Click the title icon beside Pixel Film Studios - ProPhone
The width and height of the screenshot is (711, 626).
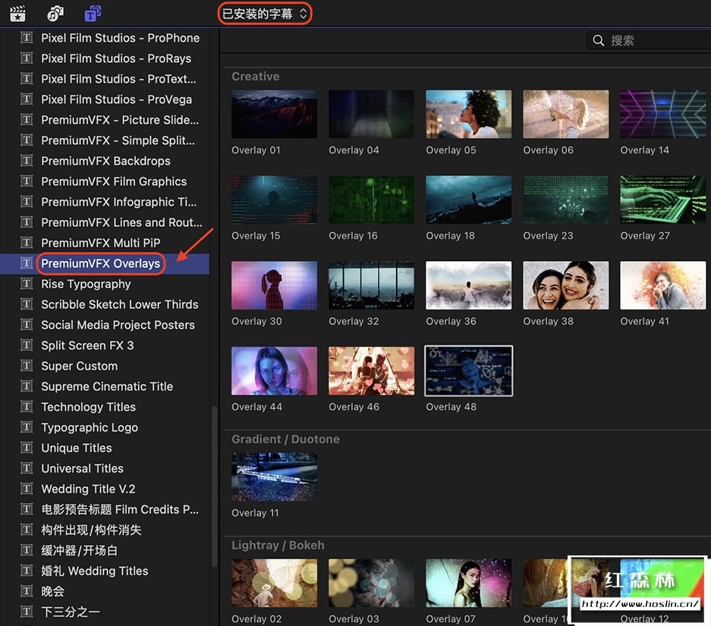coord(27,38)
